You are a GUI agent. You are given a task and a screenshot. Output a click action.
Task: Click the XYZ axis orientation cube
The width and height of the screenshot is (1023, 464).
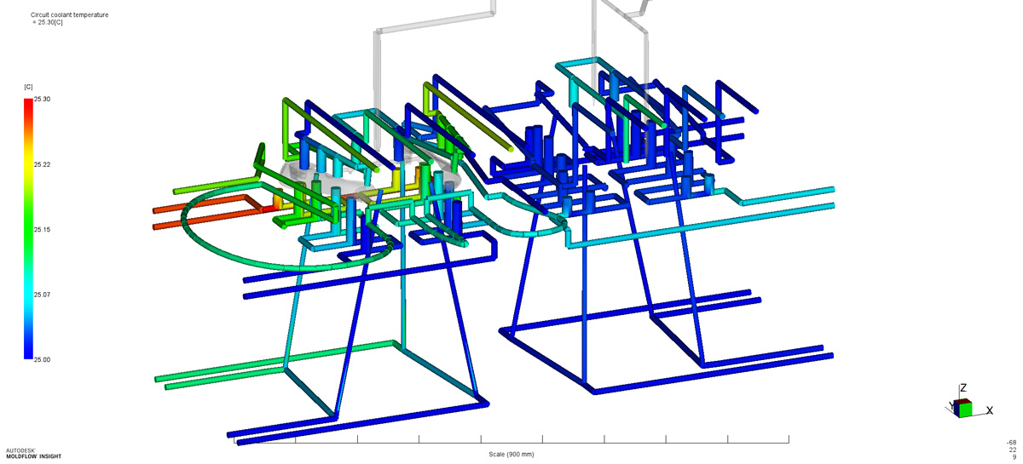[963, 409]
